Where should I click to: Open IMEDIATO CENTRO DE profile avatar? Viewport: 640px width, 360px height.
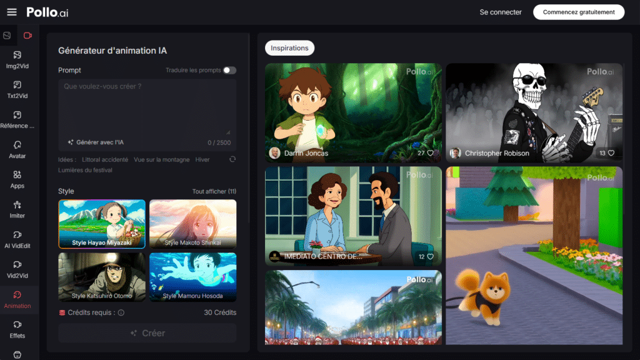pyautogui.click(x=275, y=257)
